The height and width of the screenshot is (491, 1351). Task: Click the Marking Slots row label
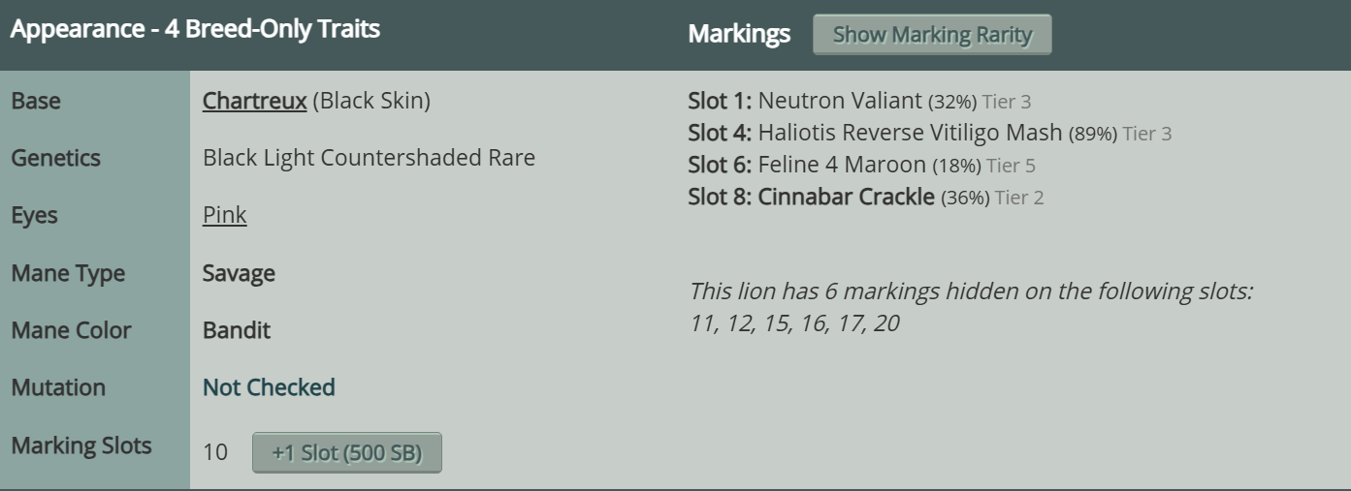(81, 445)
